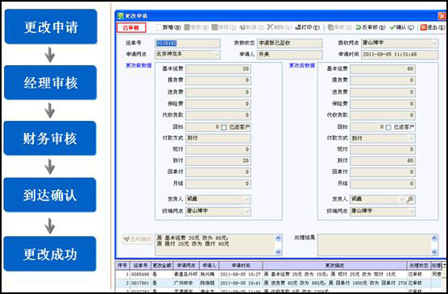
Task: Click the 审核 (Audit) toolbar icon
Action: tap(330, 27)
